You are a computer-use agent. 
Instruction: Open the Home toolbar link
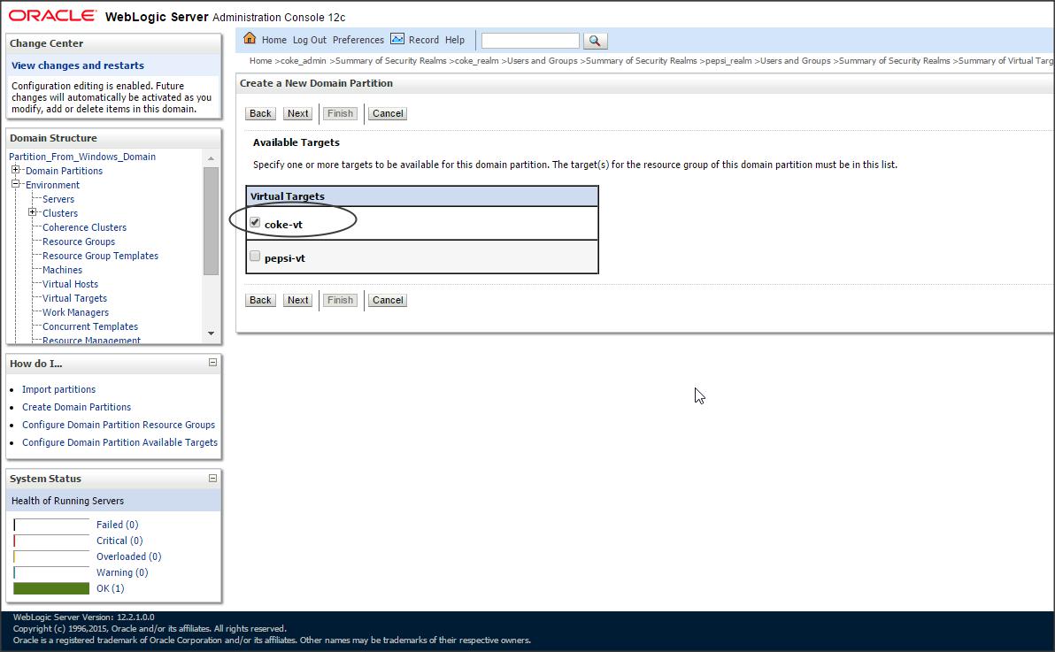pyautogui.click(x=273, y=40)
